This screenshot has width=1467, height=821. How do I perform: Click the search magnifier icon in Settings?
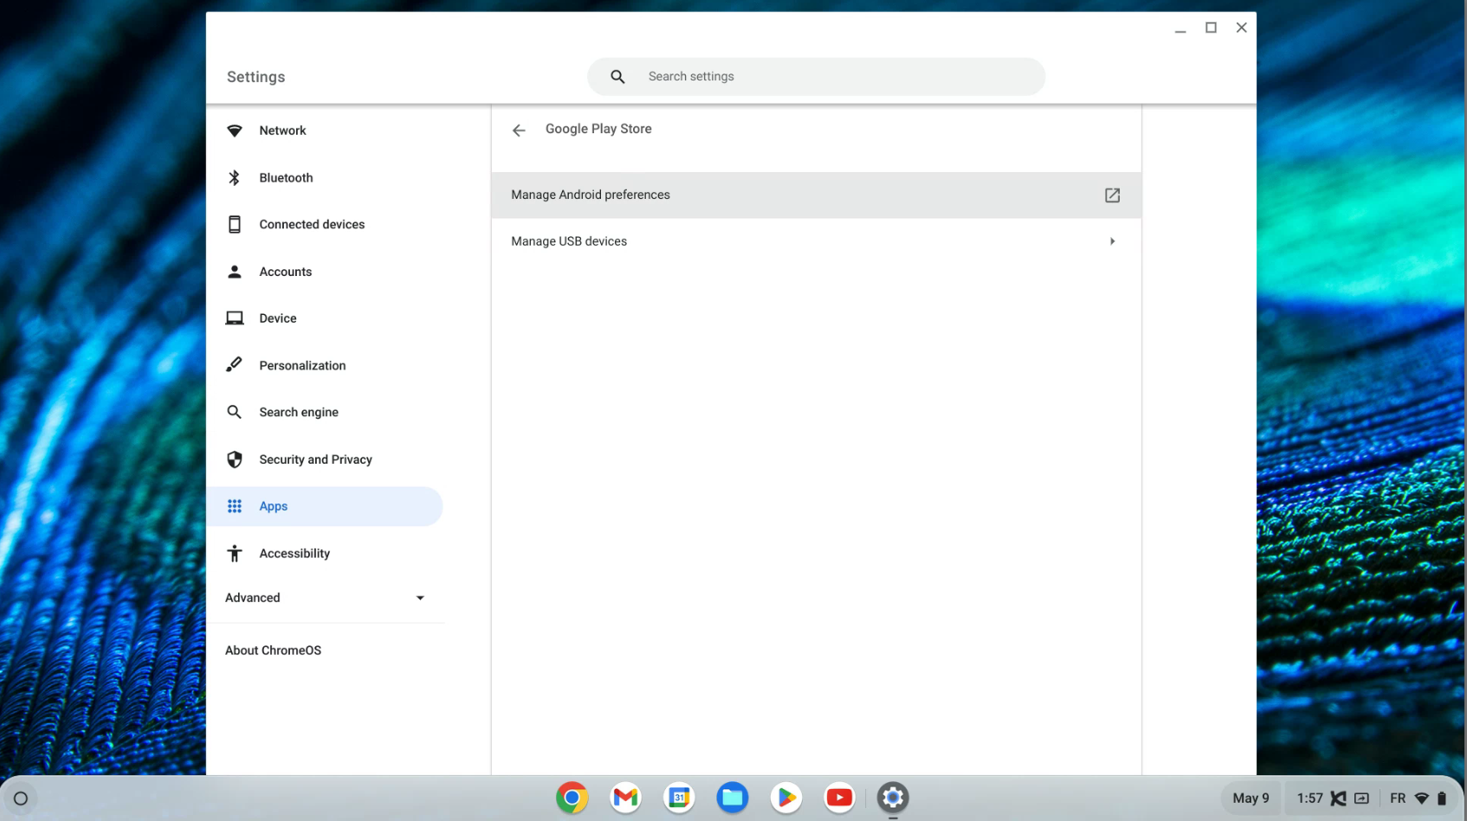pos(617,77)
